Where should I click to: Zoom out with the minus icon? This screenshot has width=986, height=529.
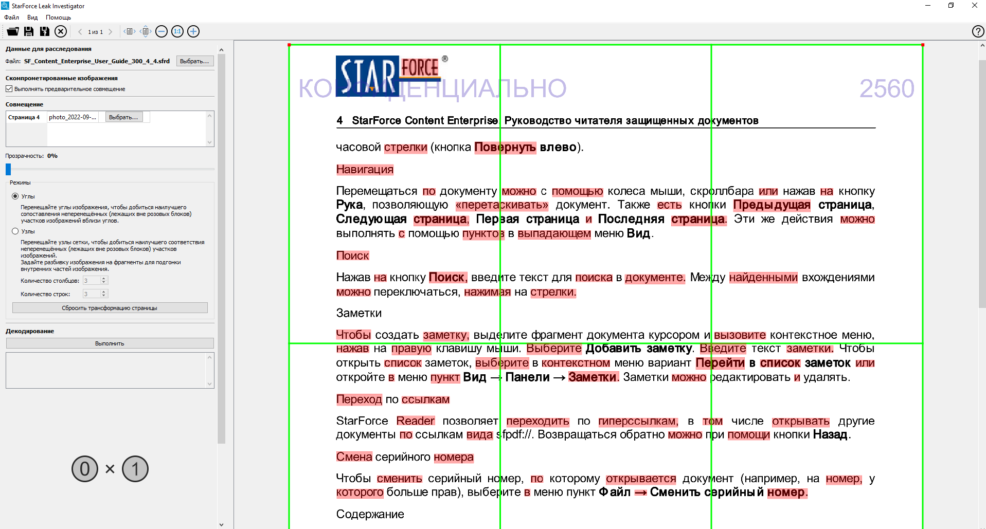click(x=162, y=31)
